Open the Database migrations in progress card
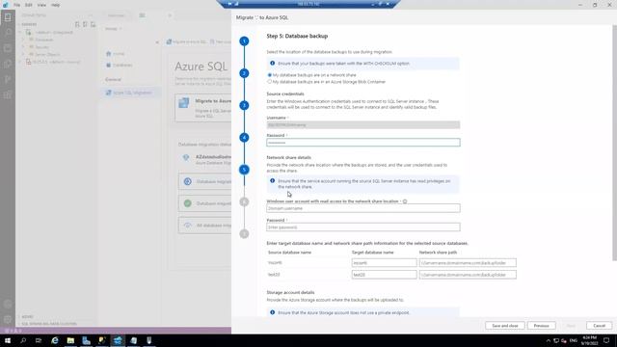Screen dimensions: 617x347 (205, 182)
